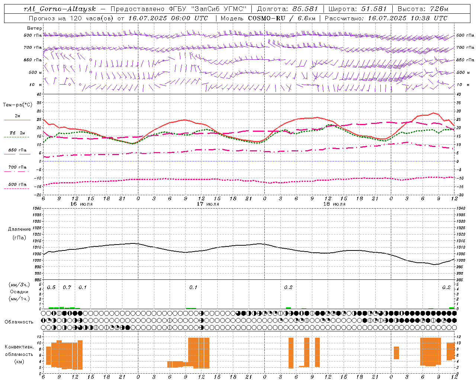Click the Долгота: 85.581 header value

pyautogui.click(x=287, y=9)
